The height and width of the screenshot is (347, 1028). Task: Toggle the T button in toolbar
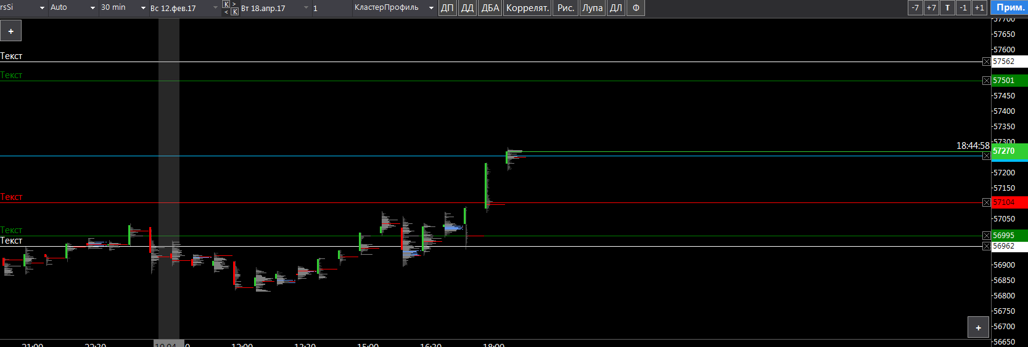tap(947, 8)
